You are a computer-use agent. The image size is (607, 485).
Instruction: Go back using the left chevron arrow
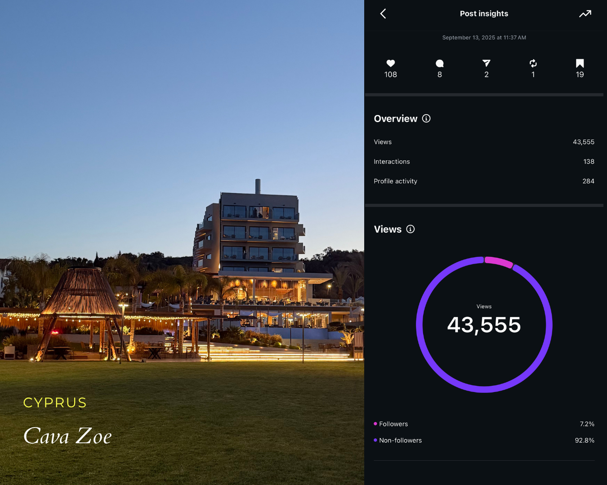[x=383, y=13]
